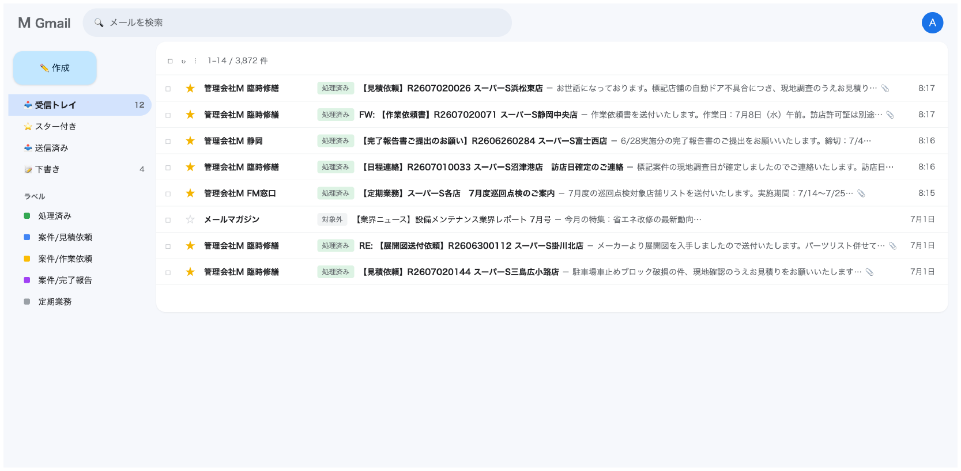
Task: Unstar the スーパーS沼津港店 email
Action: click(190, 167)
